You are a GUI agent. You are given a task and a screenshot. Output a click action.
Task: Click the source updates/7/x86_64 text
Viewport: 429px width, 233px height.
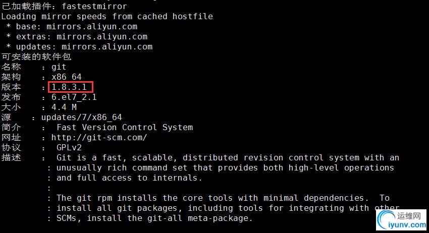[x=82, y=118]
